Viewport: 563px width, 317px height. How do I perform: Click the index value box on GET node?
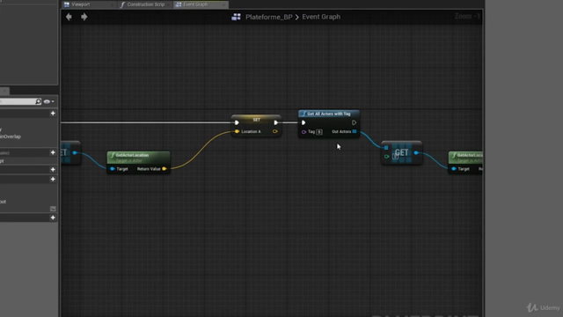(395, 157)
